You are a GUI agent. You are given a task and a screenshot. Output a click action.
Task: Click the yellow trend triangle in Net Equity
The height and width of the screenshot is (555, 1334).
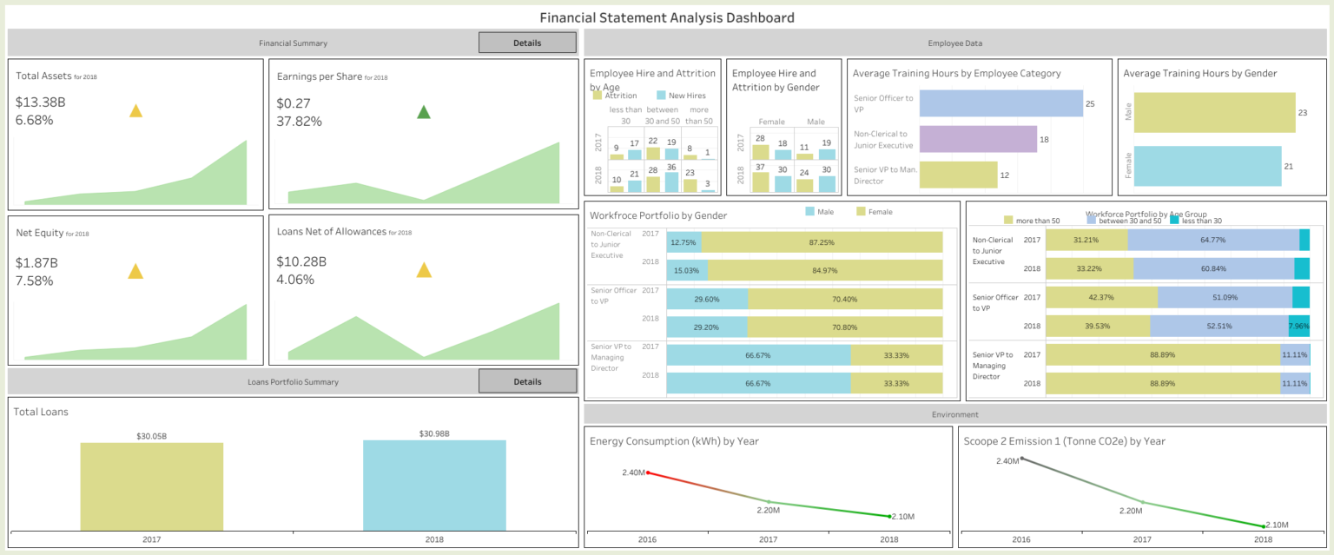tap(135, 271)
